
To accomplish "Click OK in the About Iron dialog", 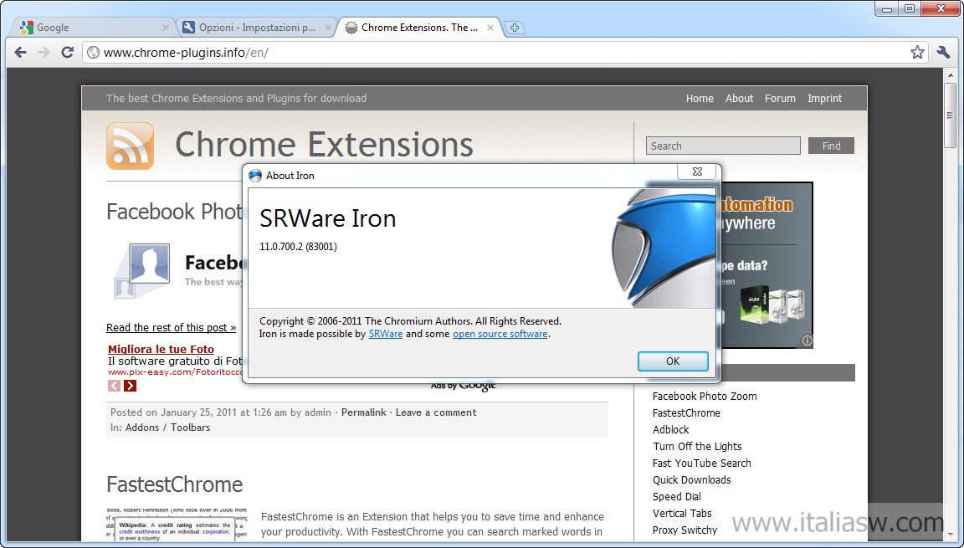I will (x=673, y=361).
